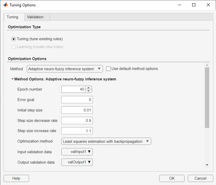Viewport: 216px width, 185px height.
Task: Decrease Epoch number with down arrow
Action: click(x=89, y=91)
